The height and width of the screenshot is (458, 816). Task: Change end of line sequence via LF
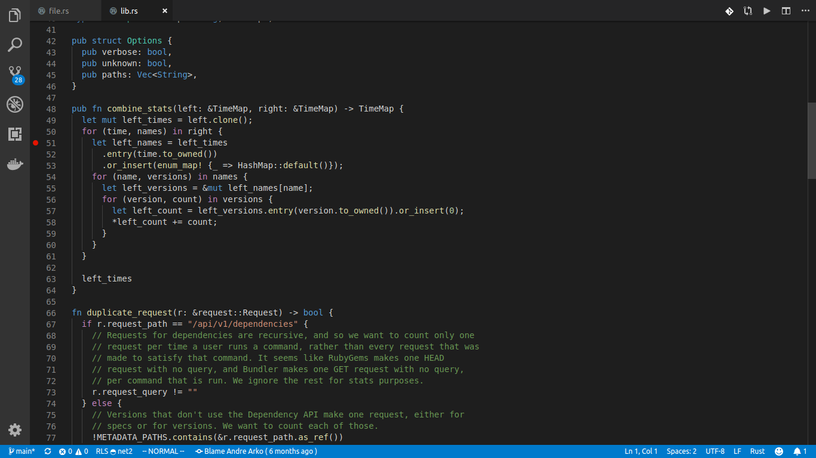point(738,451)
